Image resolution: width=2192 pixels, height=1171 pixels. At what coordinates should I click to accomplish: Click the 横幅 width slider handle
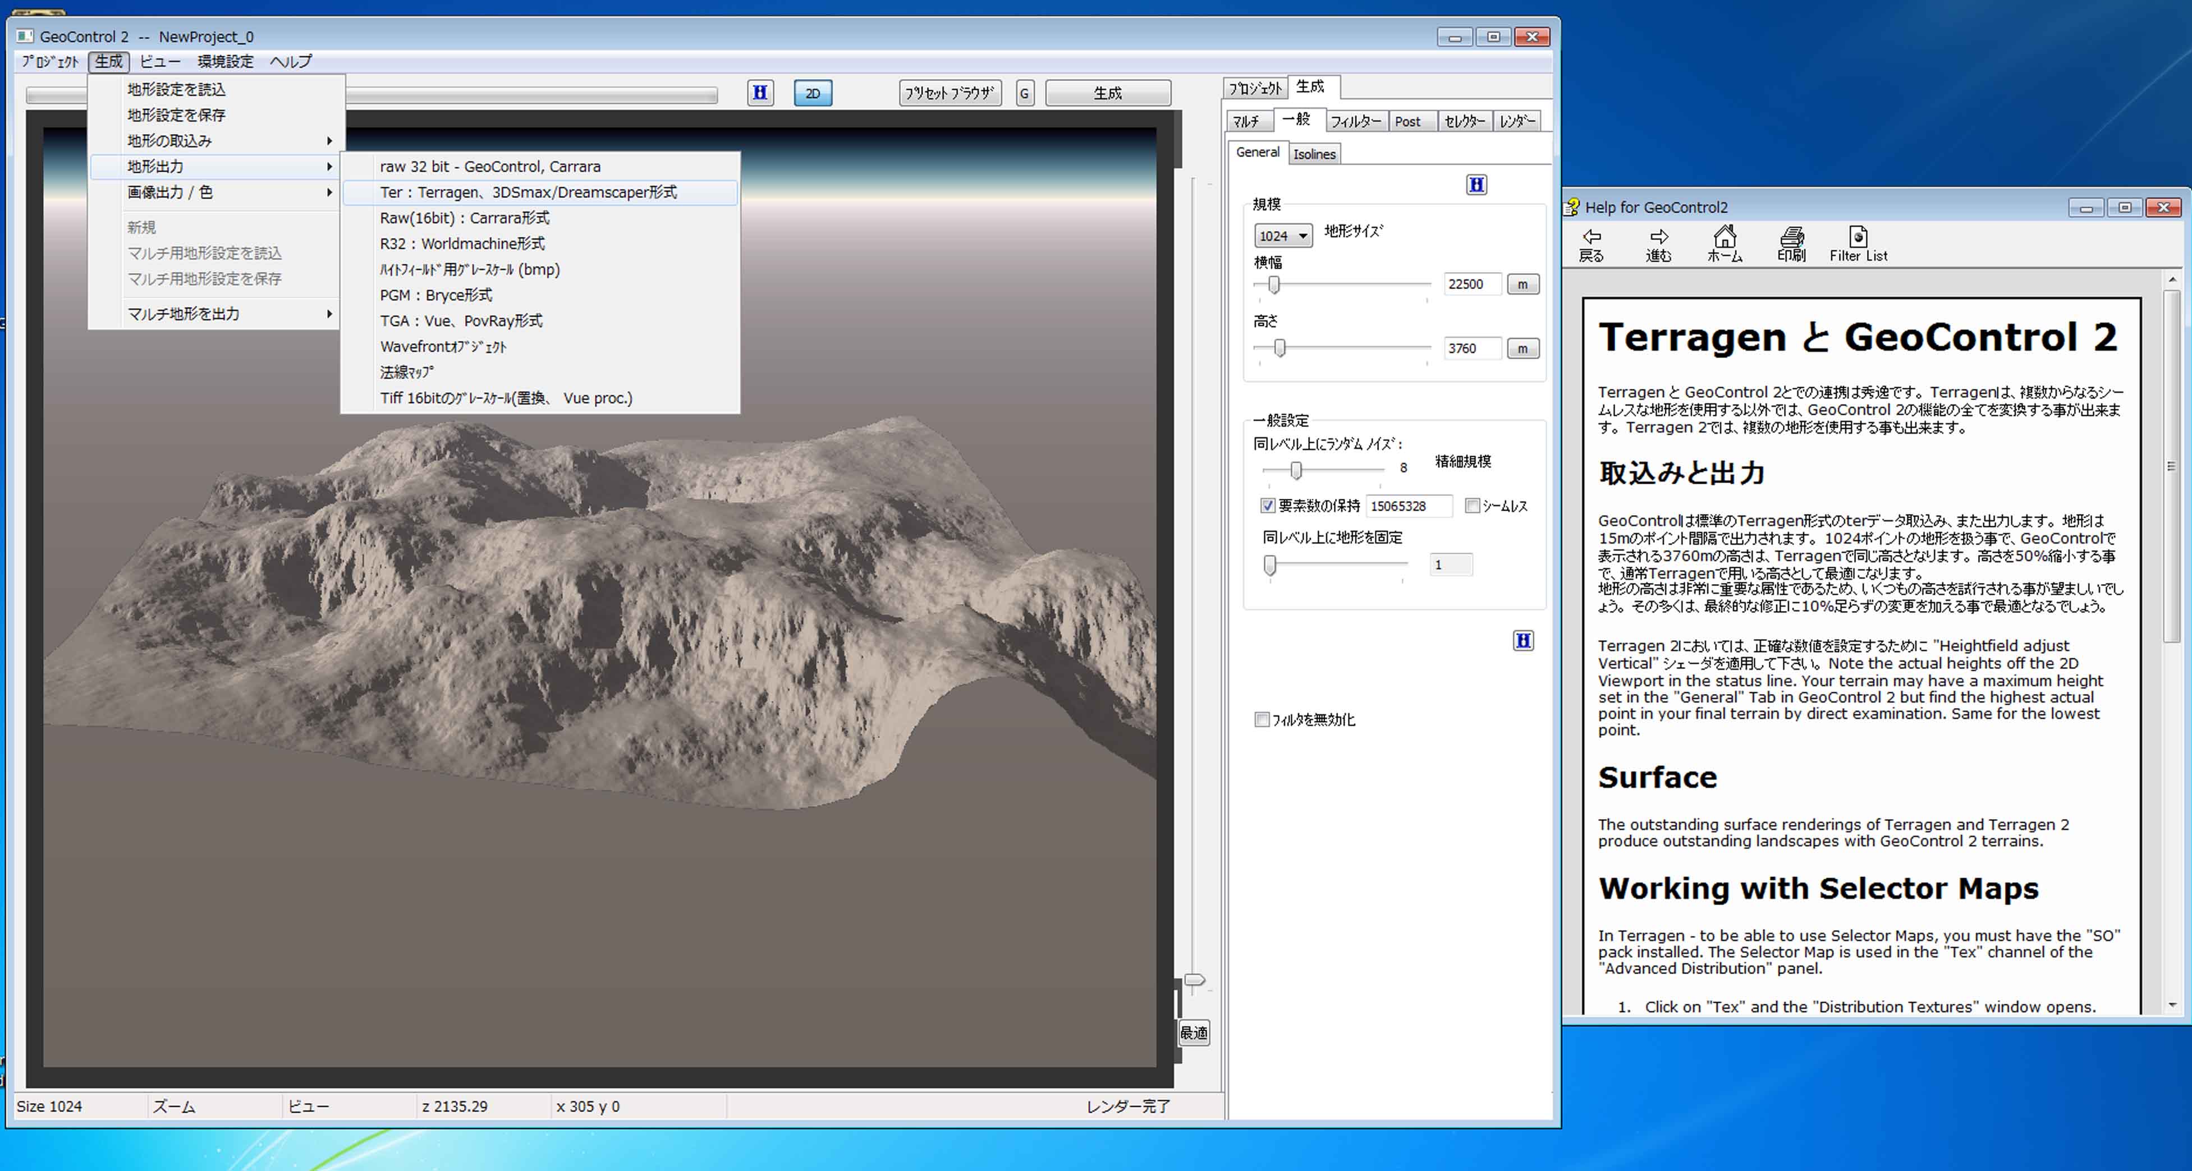[1274, 285]
